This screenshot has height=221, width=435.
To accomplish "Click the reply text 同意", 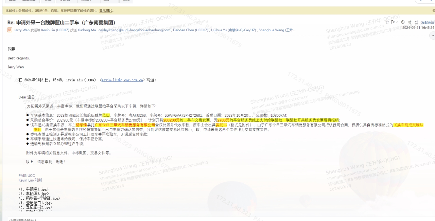I will [x=12, y=49].
